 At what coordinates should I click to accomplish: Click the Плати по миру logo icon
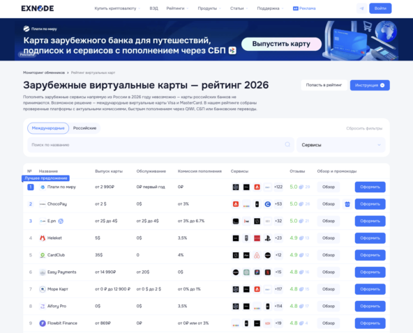click(x=43, y=187)
